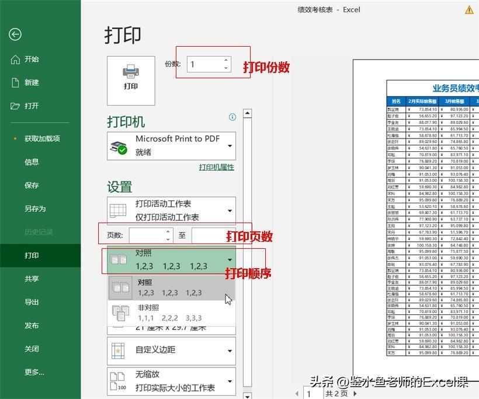Image resolution: width=479 pixels, height=399 pixels.
Task: Go back using the circled arrow icon
Action: point(15,34)
